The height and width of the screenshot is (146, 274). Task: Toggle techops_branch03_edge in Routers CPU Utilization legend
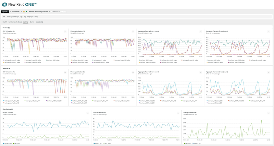click(12, 60)
